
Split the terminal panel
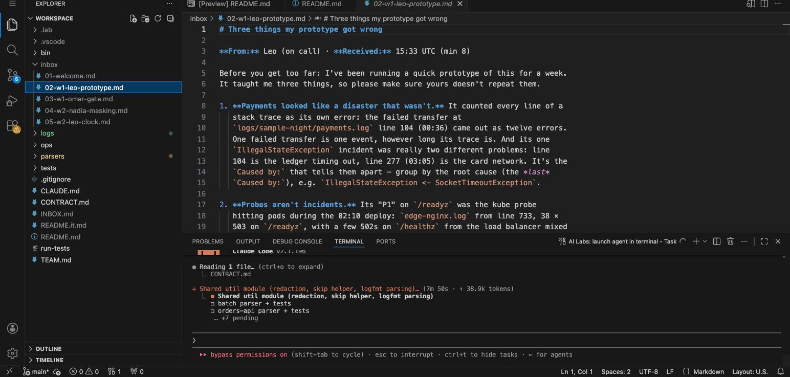[717, 241]
